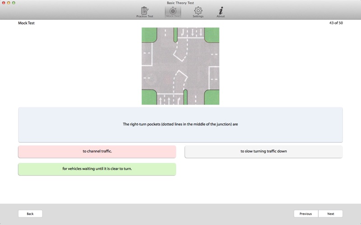
Task: Advance to the Next question
Action: click(331, 213)
